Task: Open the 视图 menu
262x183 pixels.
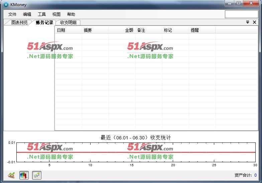Action: coord(56,14)
